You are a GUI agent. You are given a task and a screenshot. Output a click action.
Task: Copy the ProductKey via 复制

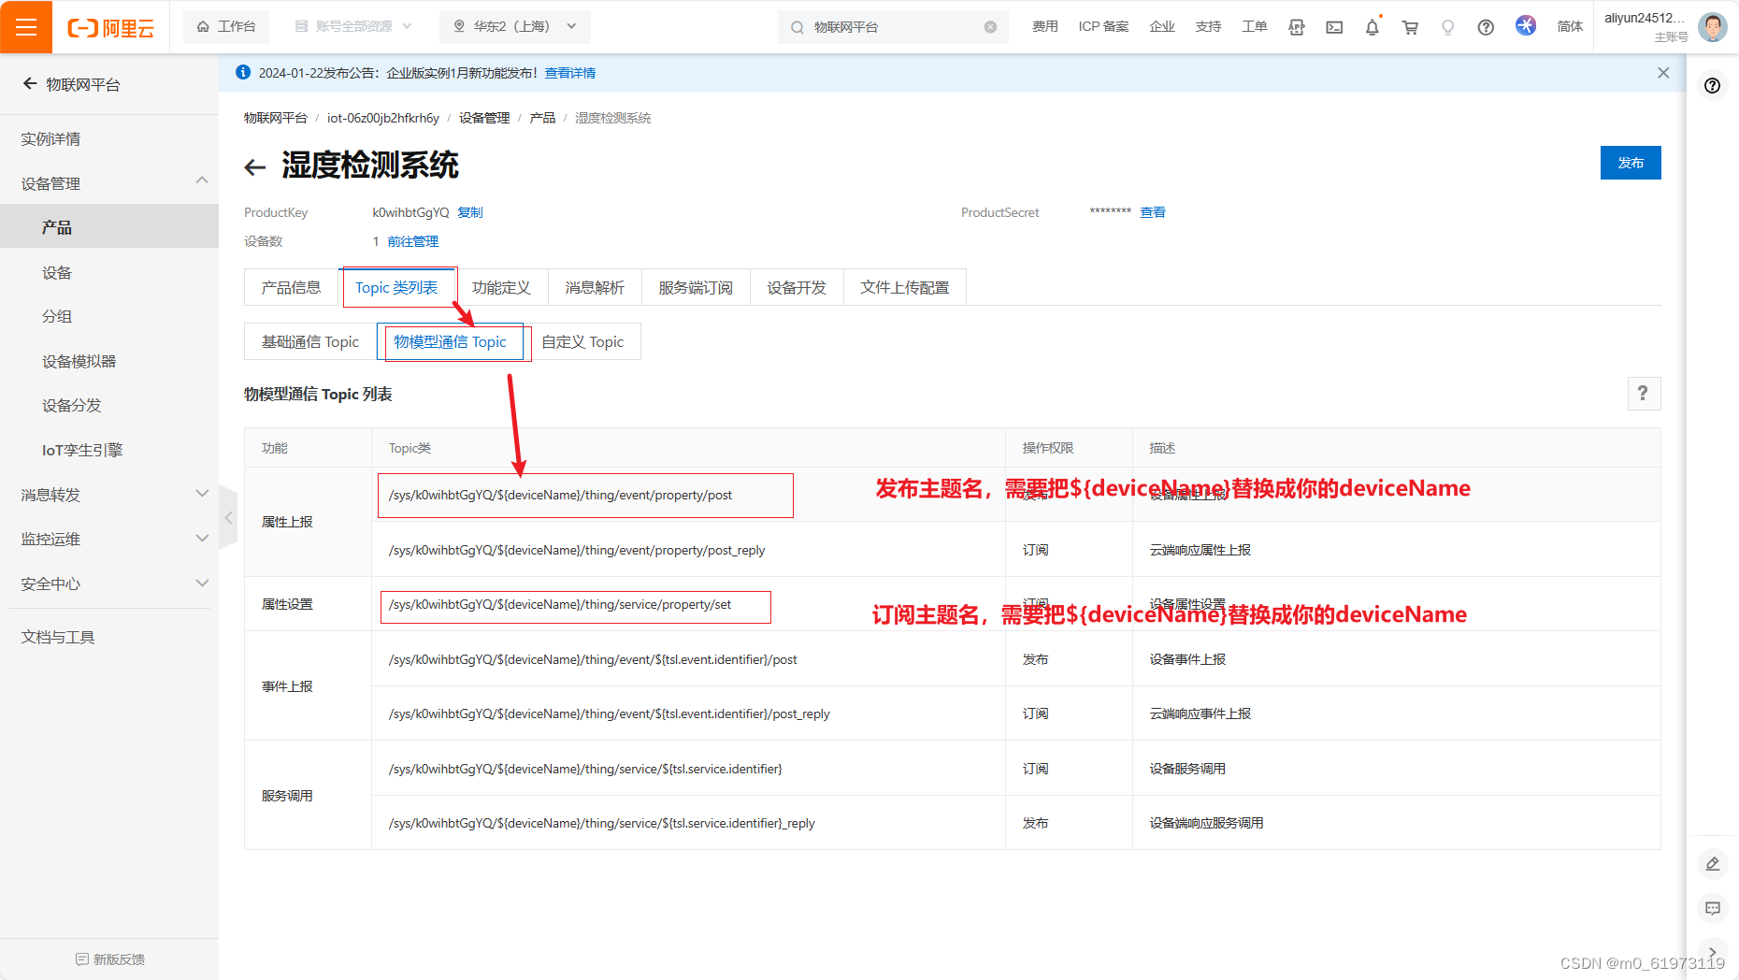click(470, 212)
